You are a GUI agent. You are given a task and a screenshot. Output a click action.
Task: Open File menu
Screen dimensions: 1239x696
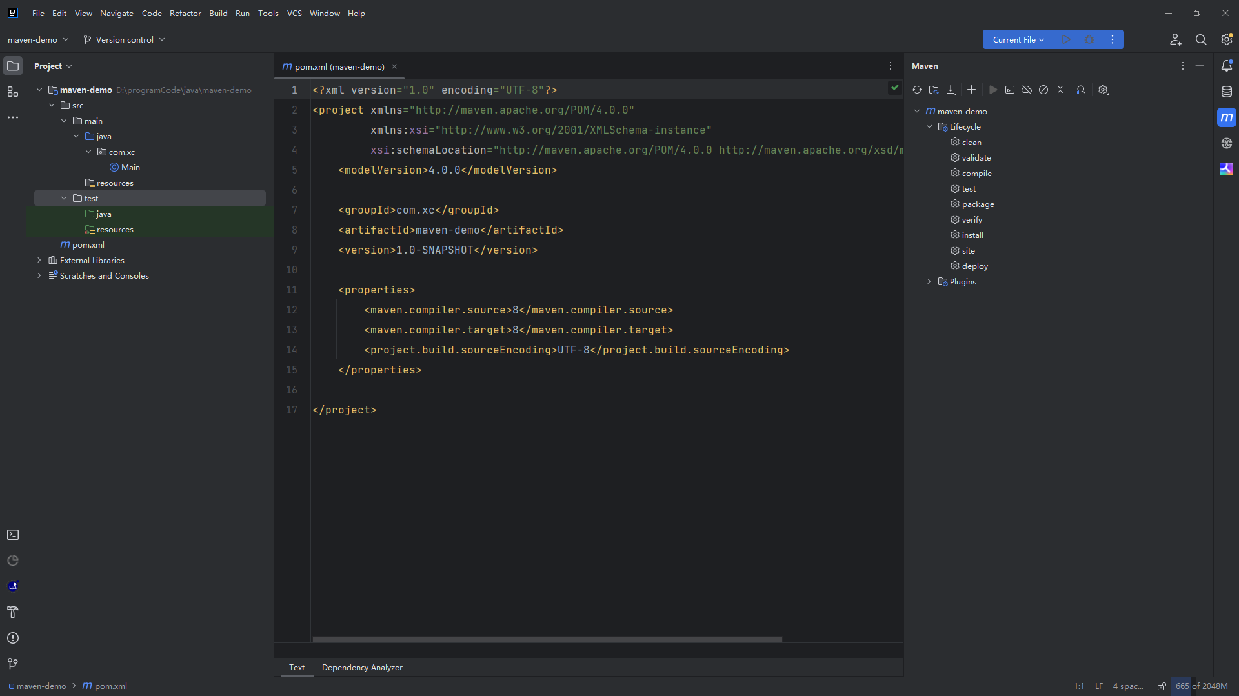pyautogui.click(x=38, y=13)
